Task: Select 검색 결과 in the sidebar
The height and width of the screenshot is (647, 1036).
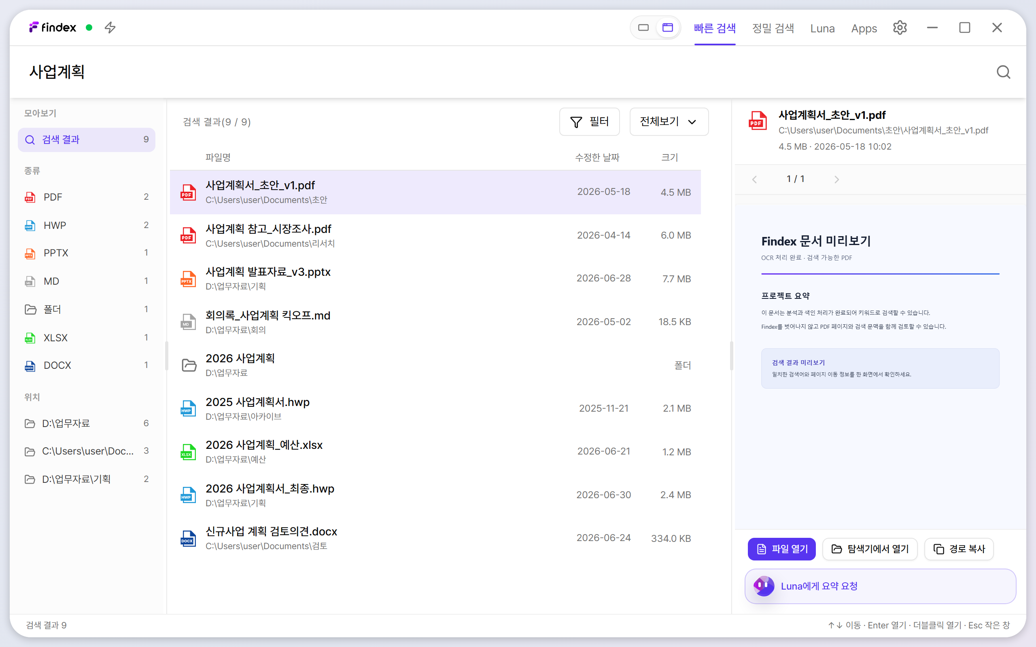Action: [87, 140]
